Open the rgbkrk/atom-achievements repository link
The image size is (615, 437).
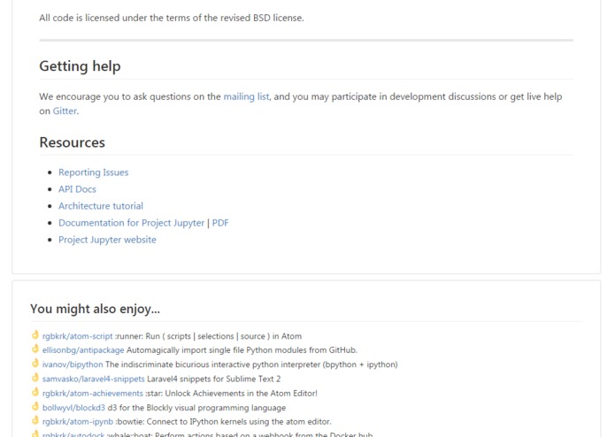(93, 393)
